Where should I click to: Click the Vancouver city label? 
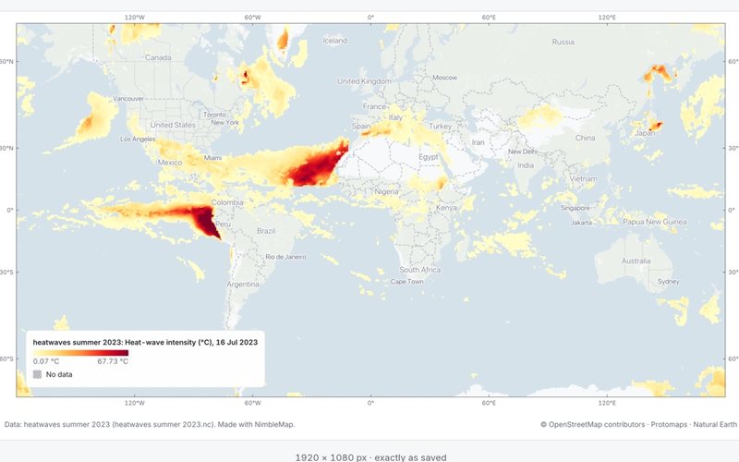(x=128, y=99)
